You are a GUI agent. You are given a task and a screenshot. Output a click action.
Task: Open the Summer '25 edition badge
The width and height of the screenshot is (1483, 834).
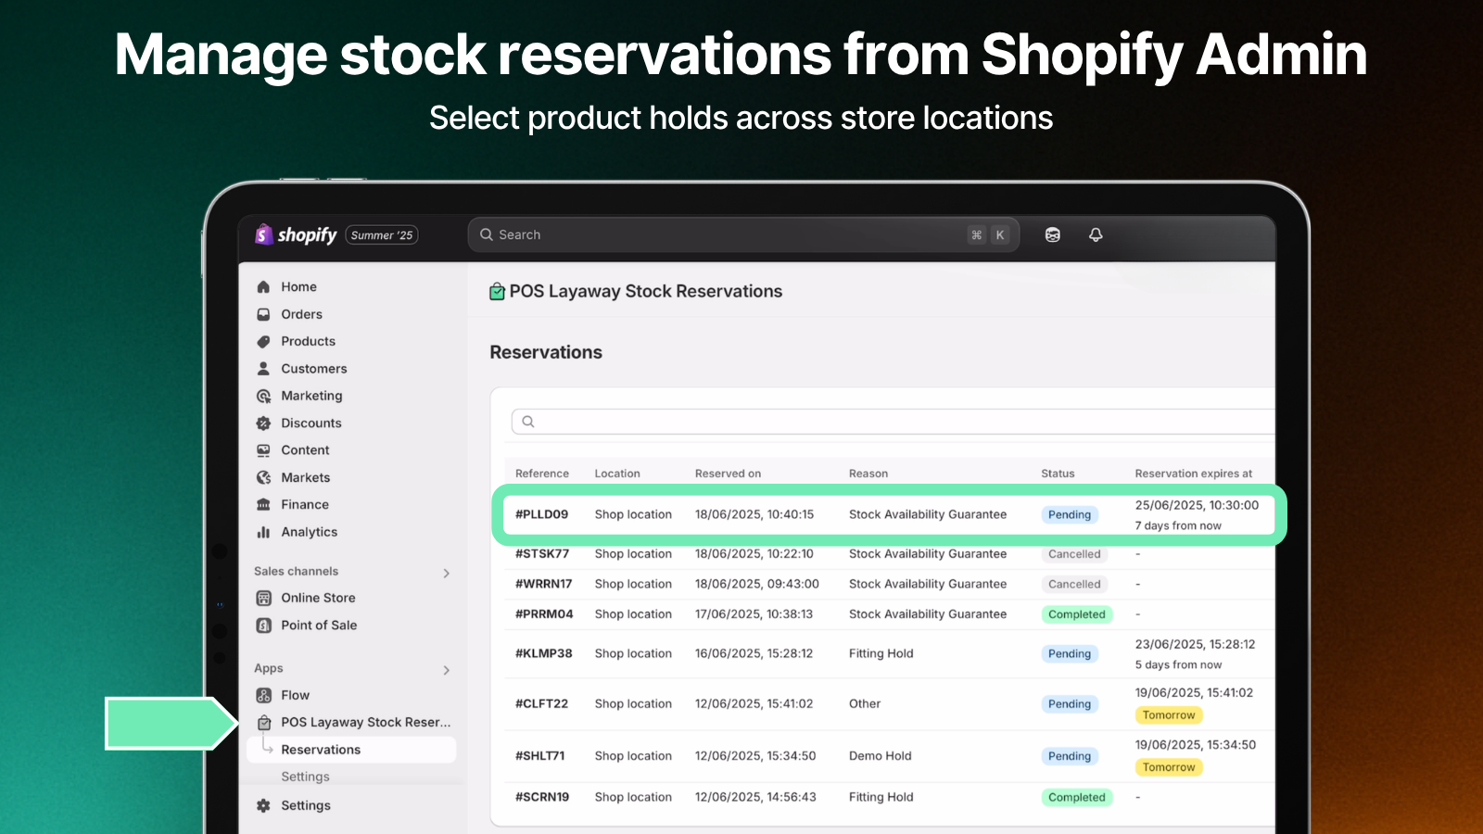pyautogui.click(x=382, y=235)
